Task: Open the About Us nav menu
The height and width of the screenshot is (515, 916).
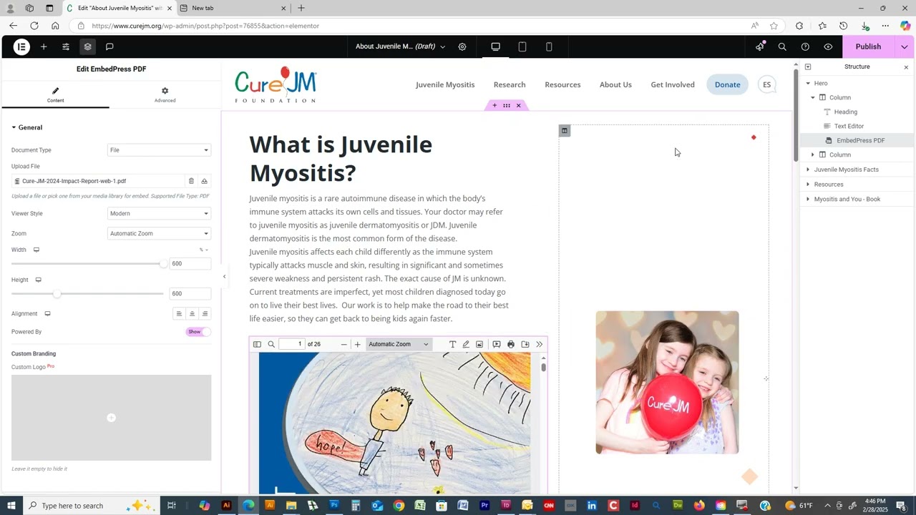Action: (x=615, y=84)
